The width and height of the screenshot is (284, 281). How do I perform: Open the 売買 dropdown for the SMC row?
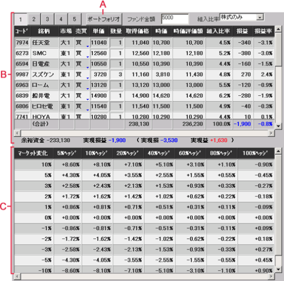pyautogui.click(x=88, y=57)
